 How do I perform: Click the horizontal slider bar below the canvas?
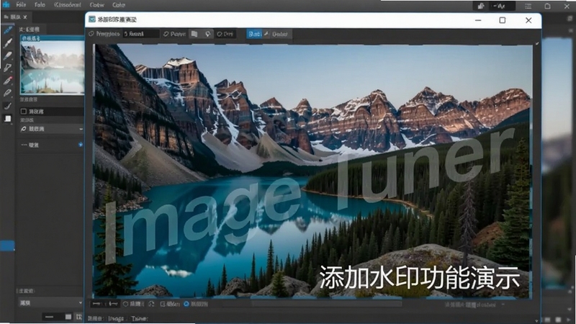[x=327, y=304]
